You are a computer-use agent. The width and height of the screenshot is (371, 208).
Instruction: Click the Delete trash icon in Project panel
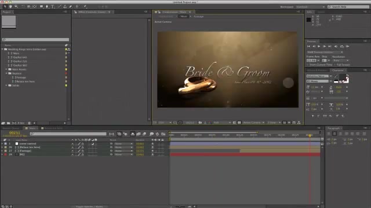(x=30, y=123)
